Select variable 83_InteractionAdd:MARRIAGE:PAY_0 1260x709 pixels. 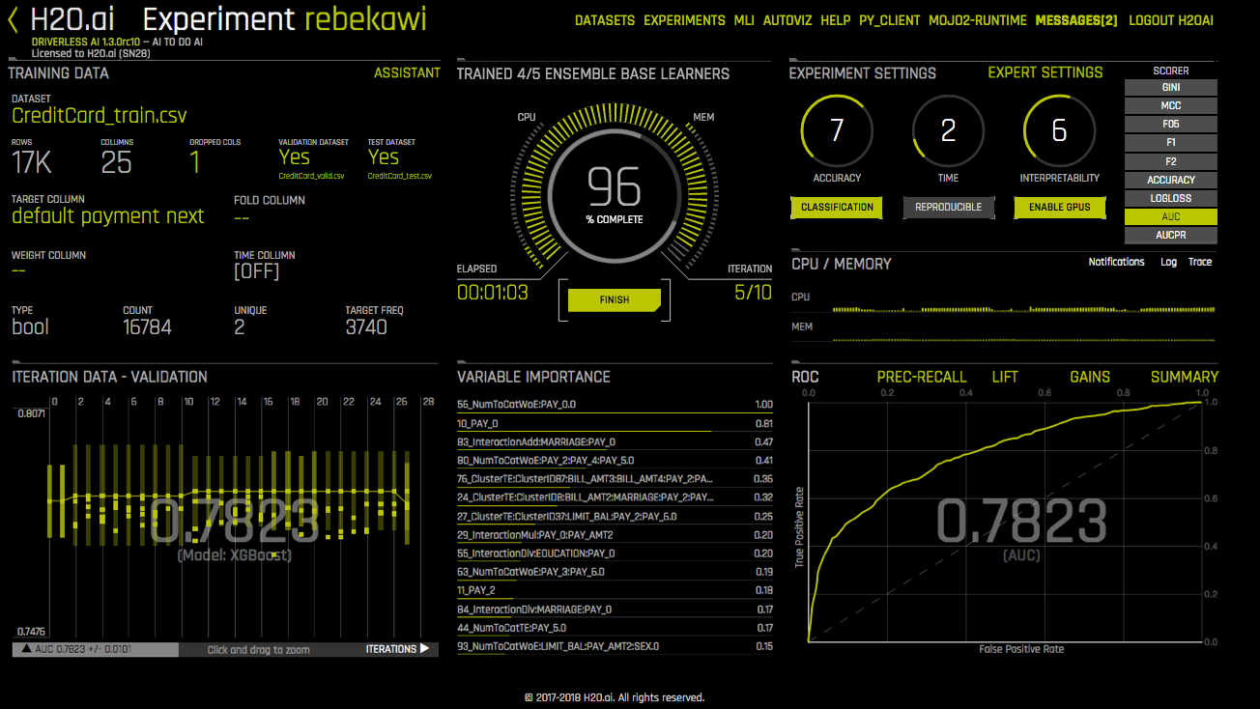click(x=615, y=441)
